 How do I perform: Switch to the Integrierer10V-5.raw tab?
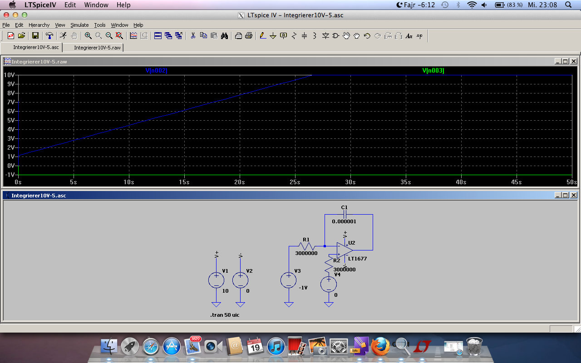click(97, 48)
